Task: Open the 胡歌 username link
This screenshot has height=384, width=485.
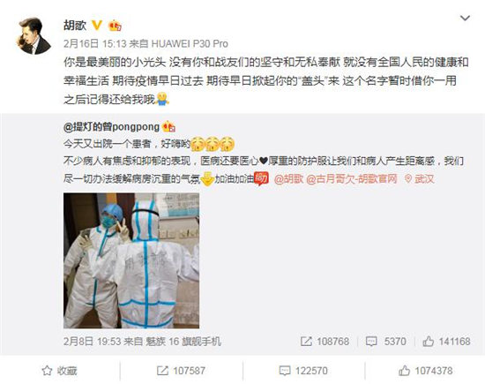Action: coord(75,26)
